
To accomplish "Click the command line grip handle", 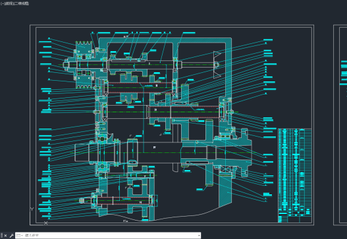I will (1, 236).
